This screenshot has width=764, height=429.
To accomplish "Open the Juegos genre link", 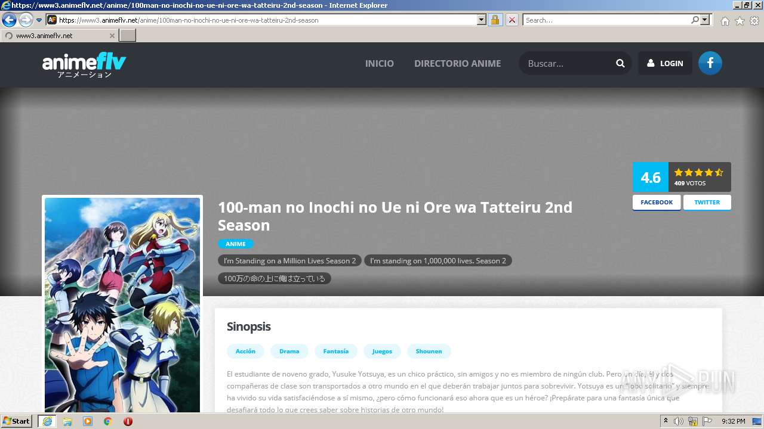I will [x=382, y=351].
